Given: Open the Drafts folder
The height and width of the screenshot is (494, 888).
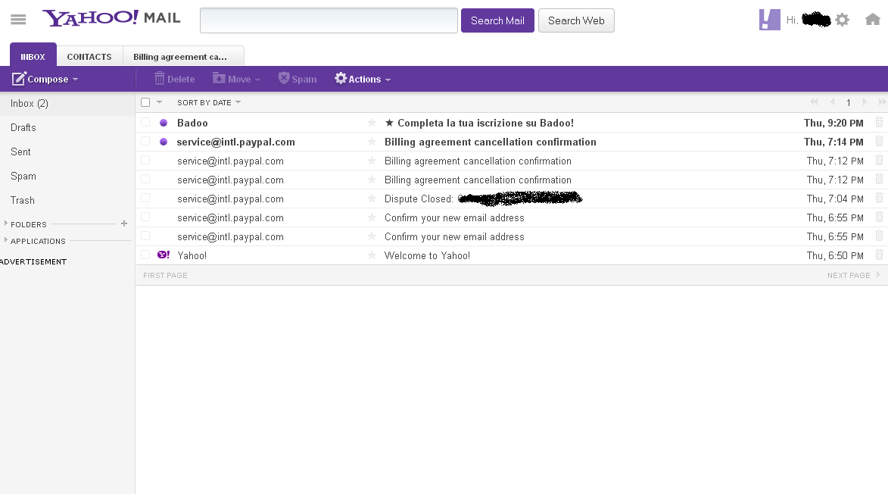Looking at the screenshot, I should pyautogui.click(x=23, y=127).
